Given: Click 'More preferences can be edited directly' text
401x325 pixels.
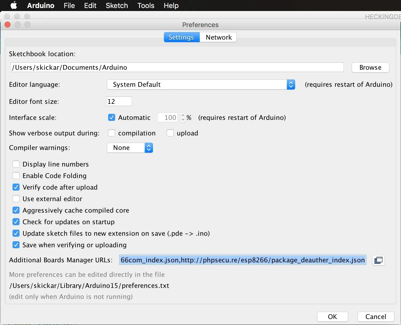Looking at the screenshot, I should coord(87,275).
